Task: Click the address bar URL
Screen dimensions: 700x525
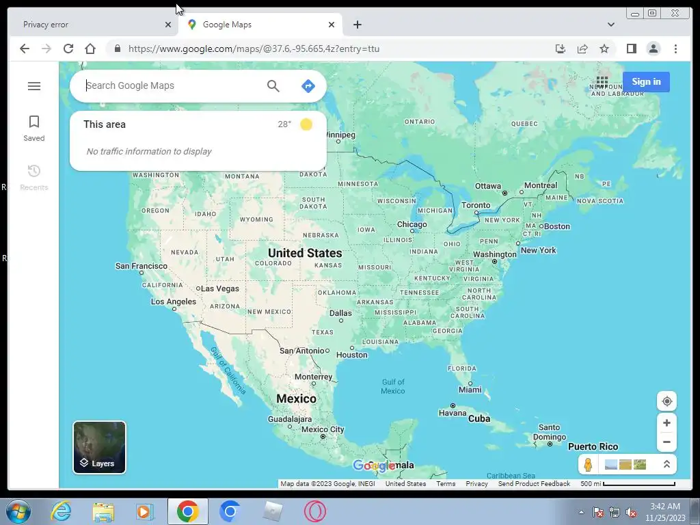Action: point(254,49)
